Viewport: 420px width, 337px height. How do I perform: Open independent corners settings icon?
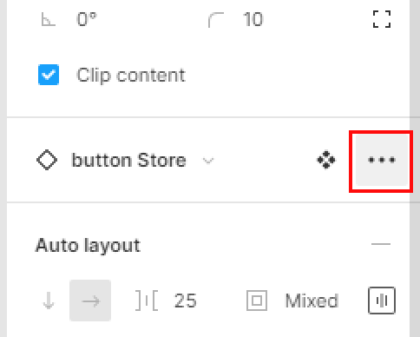coord(382,19)
